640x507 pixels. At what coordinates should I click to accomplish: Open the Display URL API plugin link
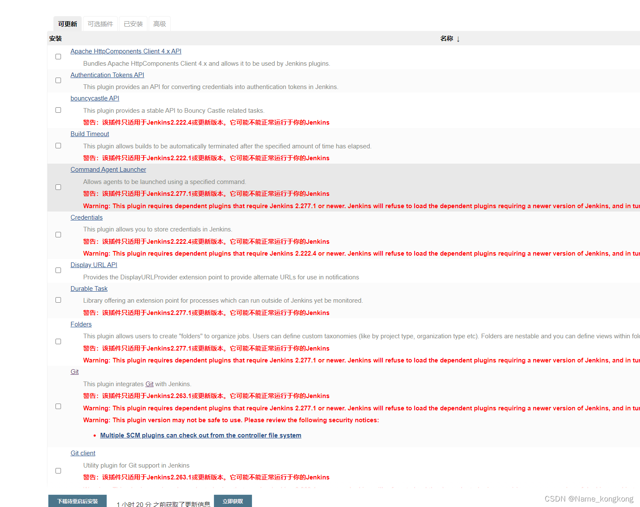point(94,265)
